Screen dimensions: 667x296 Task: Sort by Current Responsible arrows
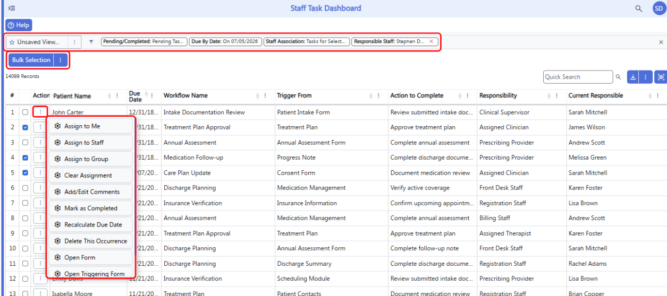650,96
